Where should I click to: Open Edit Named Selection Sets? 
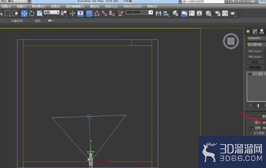click(121, 14)
